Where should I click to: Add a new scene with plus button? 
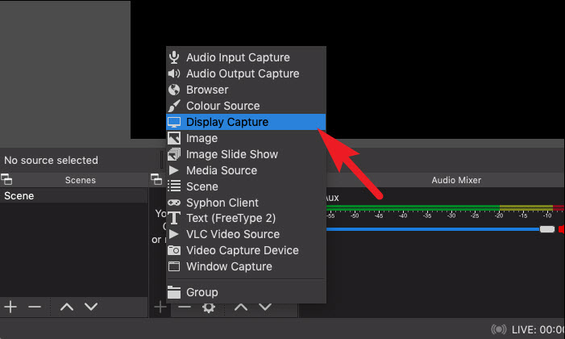(10, 307)
